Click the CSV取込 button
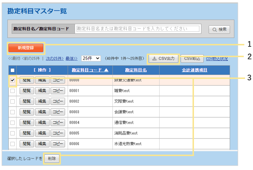 tap(192, 59)
